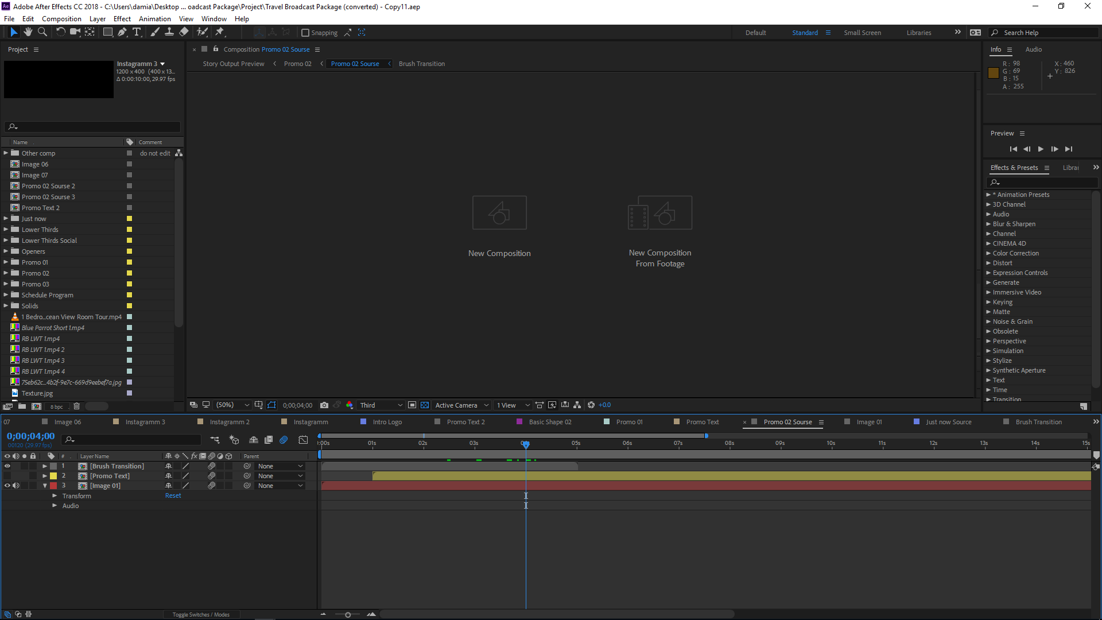Click Reset next to Transform property
This screenshot has height=620, width=1102.
(173, 495)
